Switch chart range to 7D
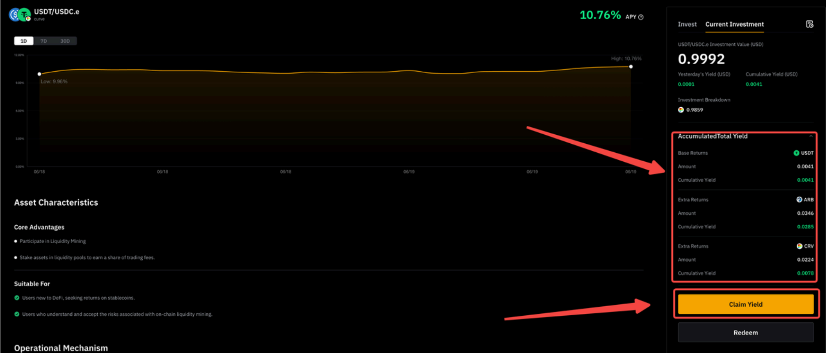 coord(43,41)
